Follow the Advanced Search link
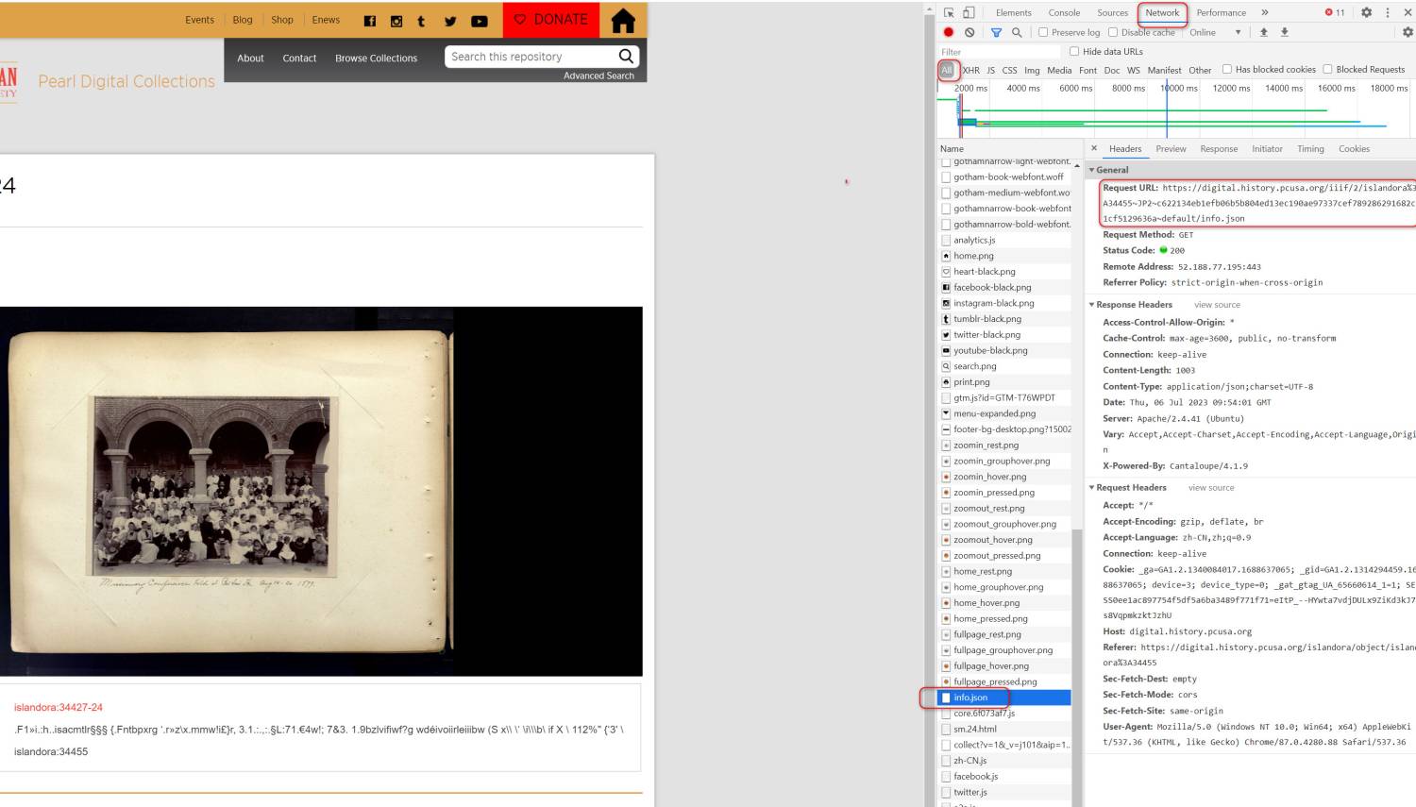Viewport: 1416px width, 807px height. point(598,76)
